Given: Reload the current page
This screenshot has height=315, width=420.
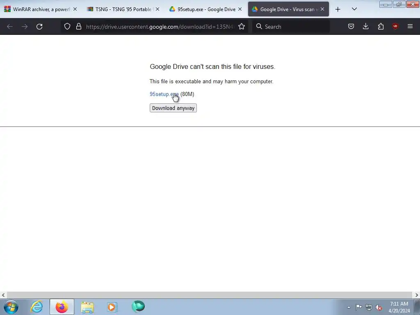Looking at the screenshot, I should (x=39, y=27).
